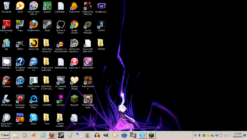The image size is (247, 139).
Task: Open Minecraft from the taskbar
Action: point(151,135)
